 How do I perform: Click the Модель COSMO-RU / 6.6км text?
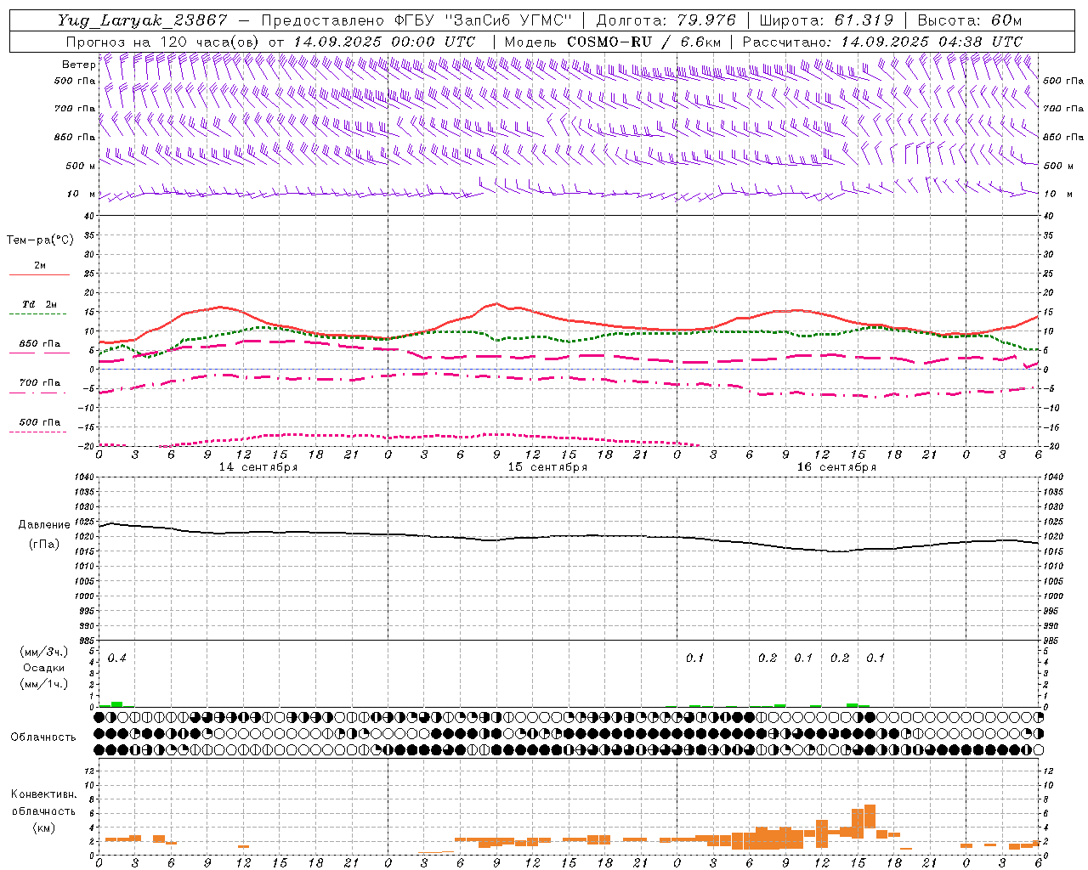(x=612, y=42)
